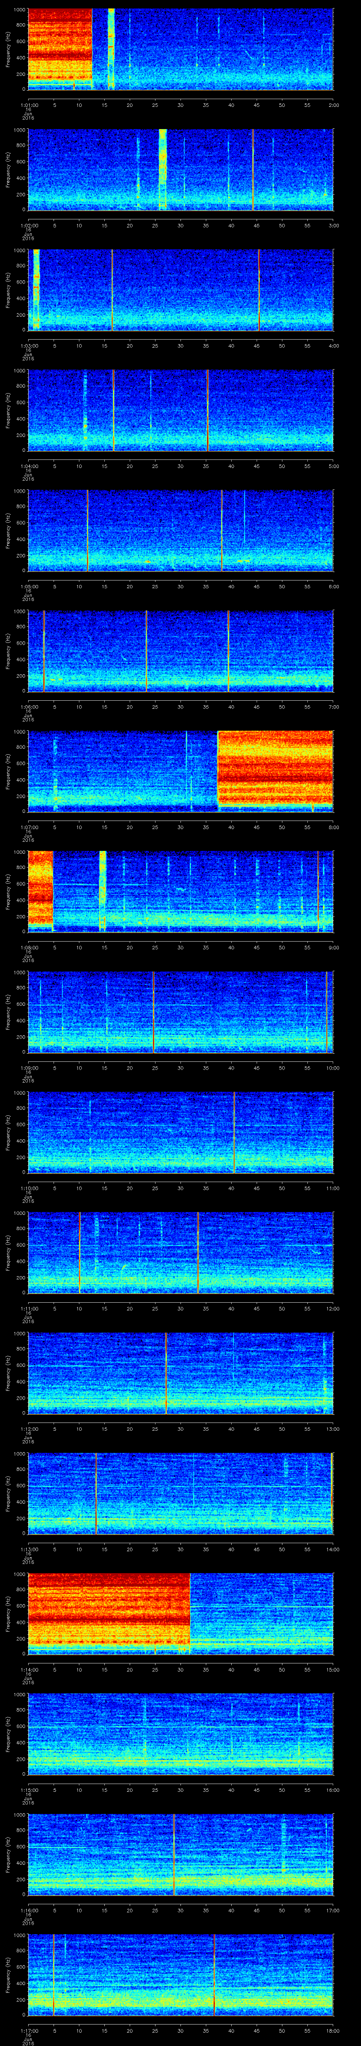The width and height of the screenshot is (361, 2046).
Task: Click the "1:10:00" start time label
Action: coord(29,1187)
